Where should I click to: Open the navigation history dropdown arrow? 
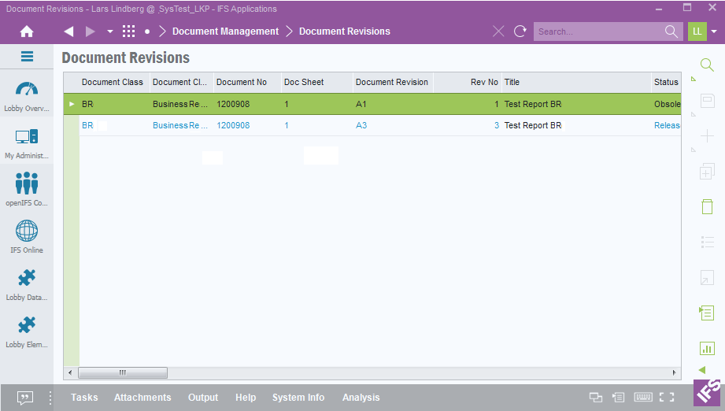110,31
